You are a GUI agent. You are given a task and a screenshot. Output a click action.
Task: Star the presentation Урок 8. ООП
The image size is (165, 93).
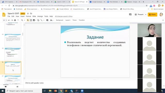click(28, 13)
